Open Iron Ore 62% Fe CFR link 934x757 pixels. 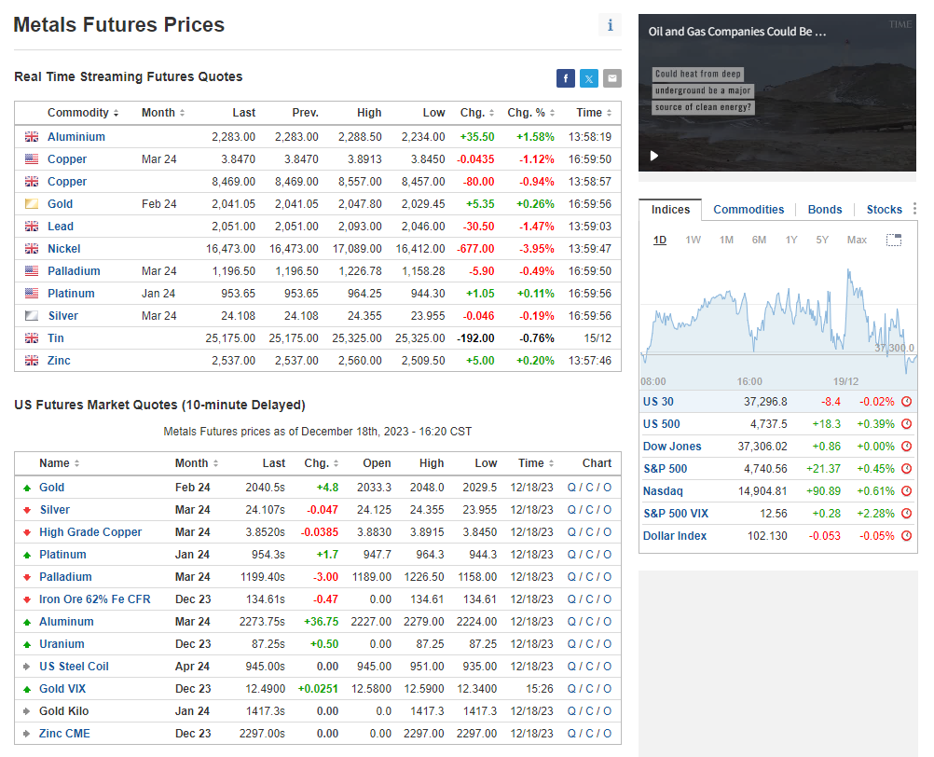(x=95, y=599)
